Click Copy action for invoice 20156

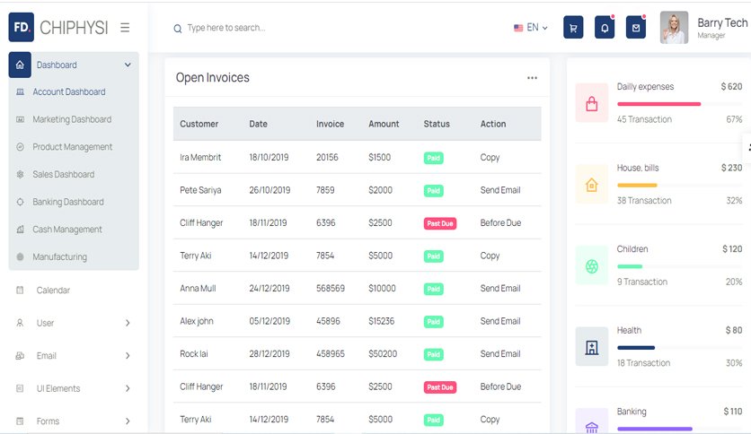[490, 158]
